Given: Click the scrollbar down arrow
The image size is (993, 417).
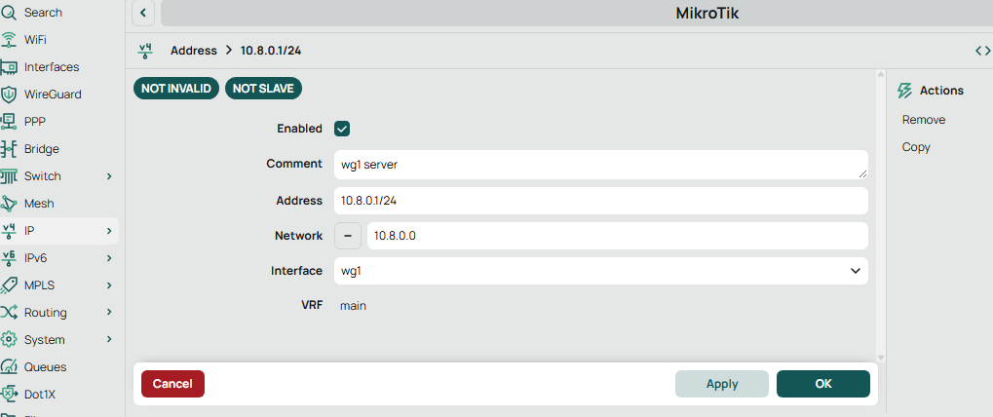Looking at the screenshot, I should tap(880, 358).
